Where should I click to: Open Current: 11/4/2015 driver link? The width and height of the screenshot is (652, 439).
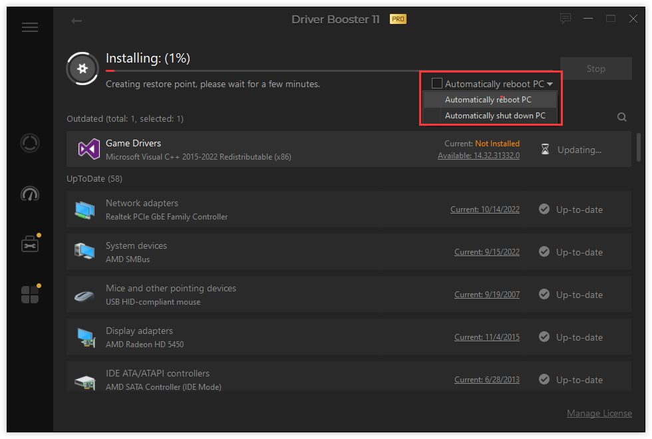point(487,337)
